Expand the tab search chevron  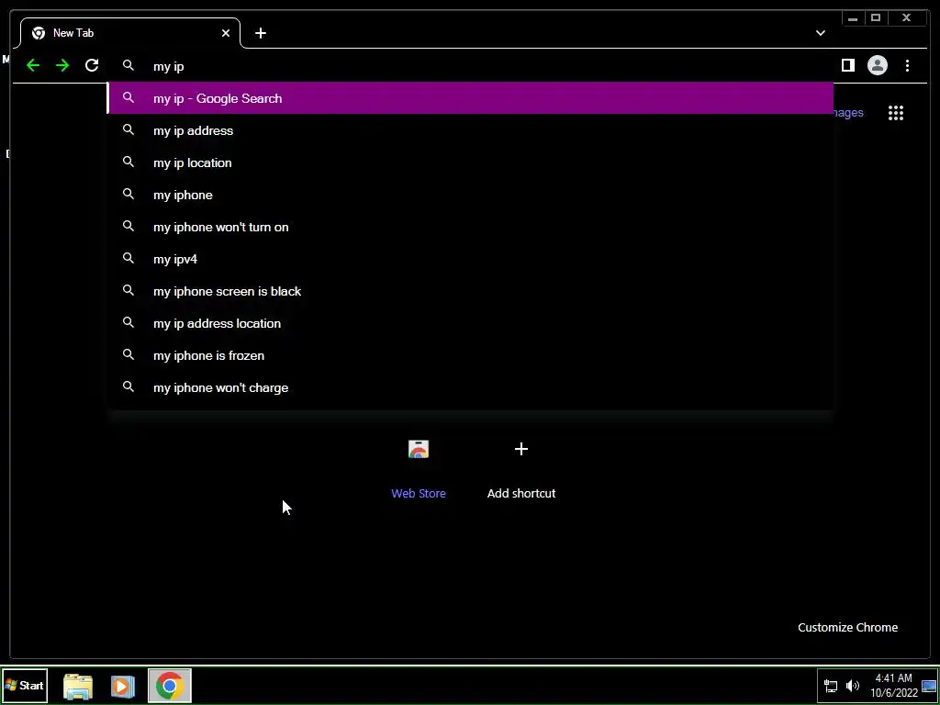coord(820,33)
